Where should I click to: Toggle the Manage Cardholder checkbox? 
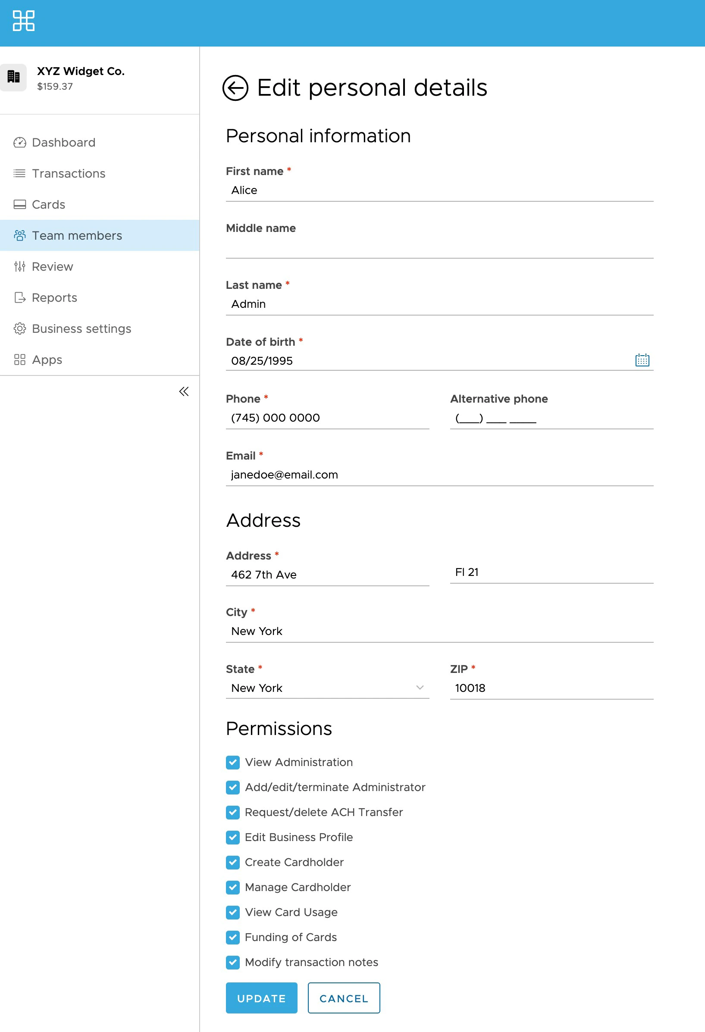point(233,887)
